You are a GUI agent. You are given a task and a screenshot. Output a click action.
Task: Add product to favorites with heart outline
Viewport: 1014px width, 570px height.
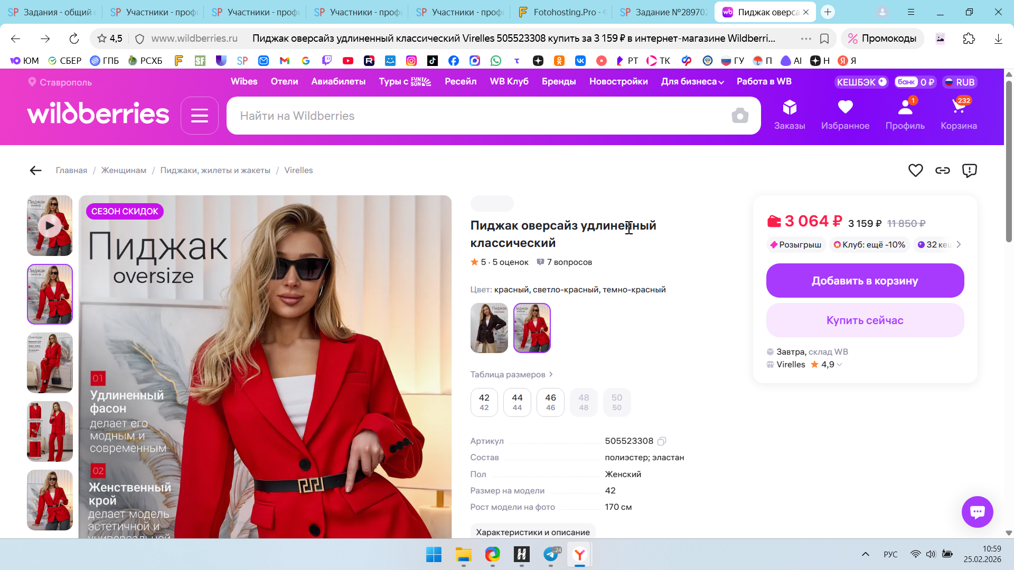(x=915, y=170)
